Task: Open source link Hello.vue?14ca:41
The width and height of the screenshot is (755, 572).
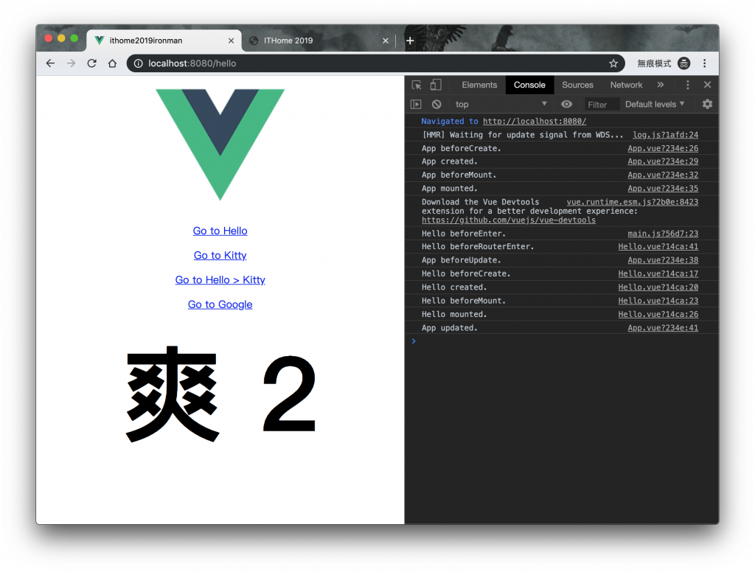Action: pyautogui.click(x=658, y=246)
